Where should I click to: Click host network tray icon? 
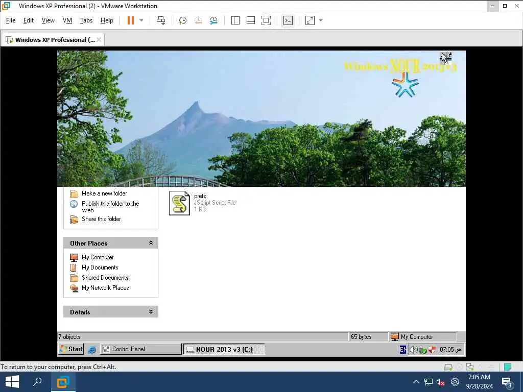click(x=429, y=382)
